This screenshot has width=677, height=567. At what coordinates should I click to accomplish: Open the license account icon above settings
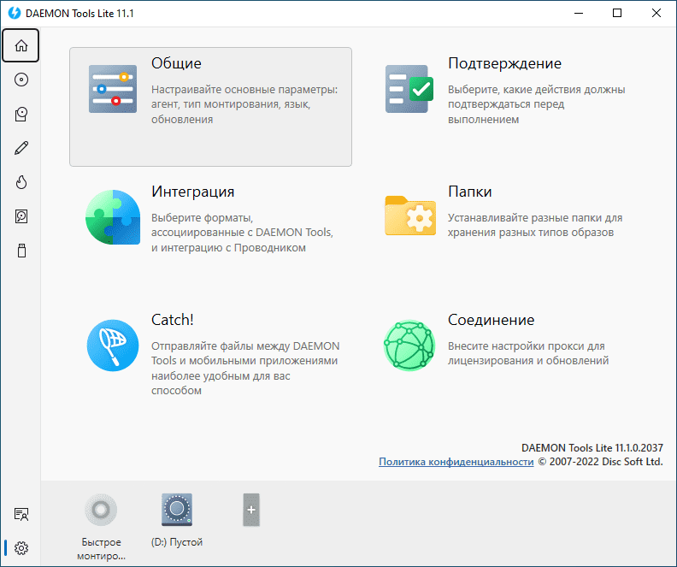21,514
